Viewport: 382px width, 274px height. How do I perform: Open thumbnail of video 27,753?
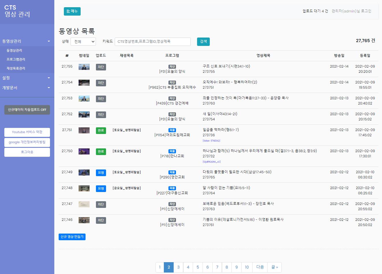[x=84, y=99]
